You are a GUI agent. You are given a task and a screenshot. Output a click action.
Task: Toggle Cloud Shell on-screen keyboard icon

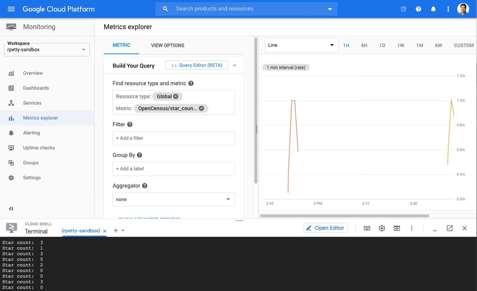coord(367,228)
